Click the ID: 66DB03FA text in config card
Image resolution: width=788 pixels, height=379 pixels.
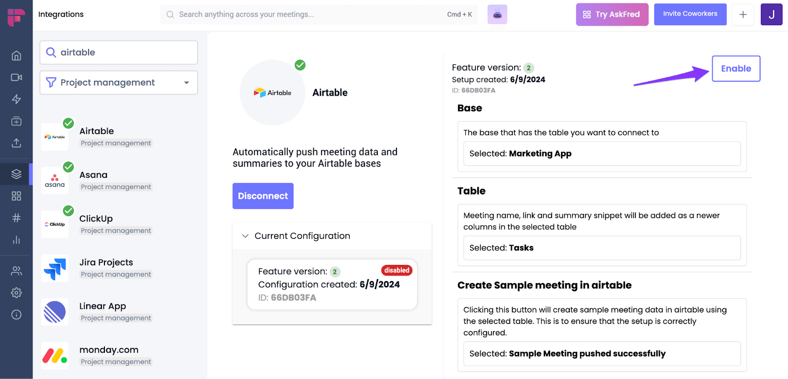287,298
